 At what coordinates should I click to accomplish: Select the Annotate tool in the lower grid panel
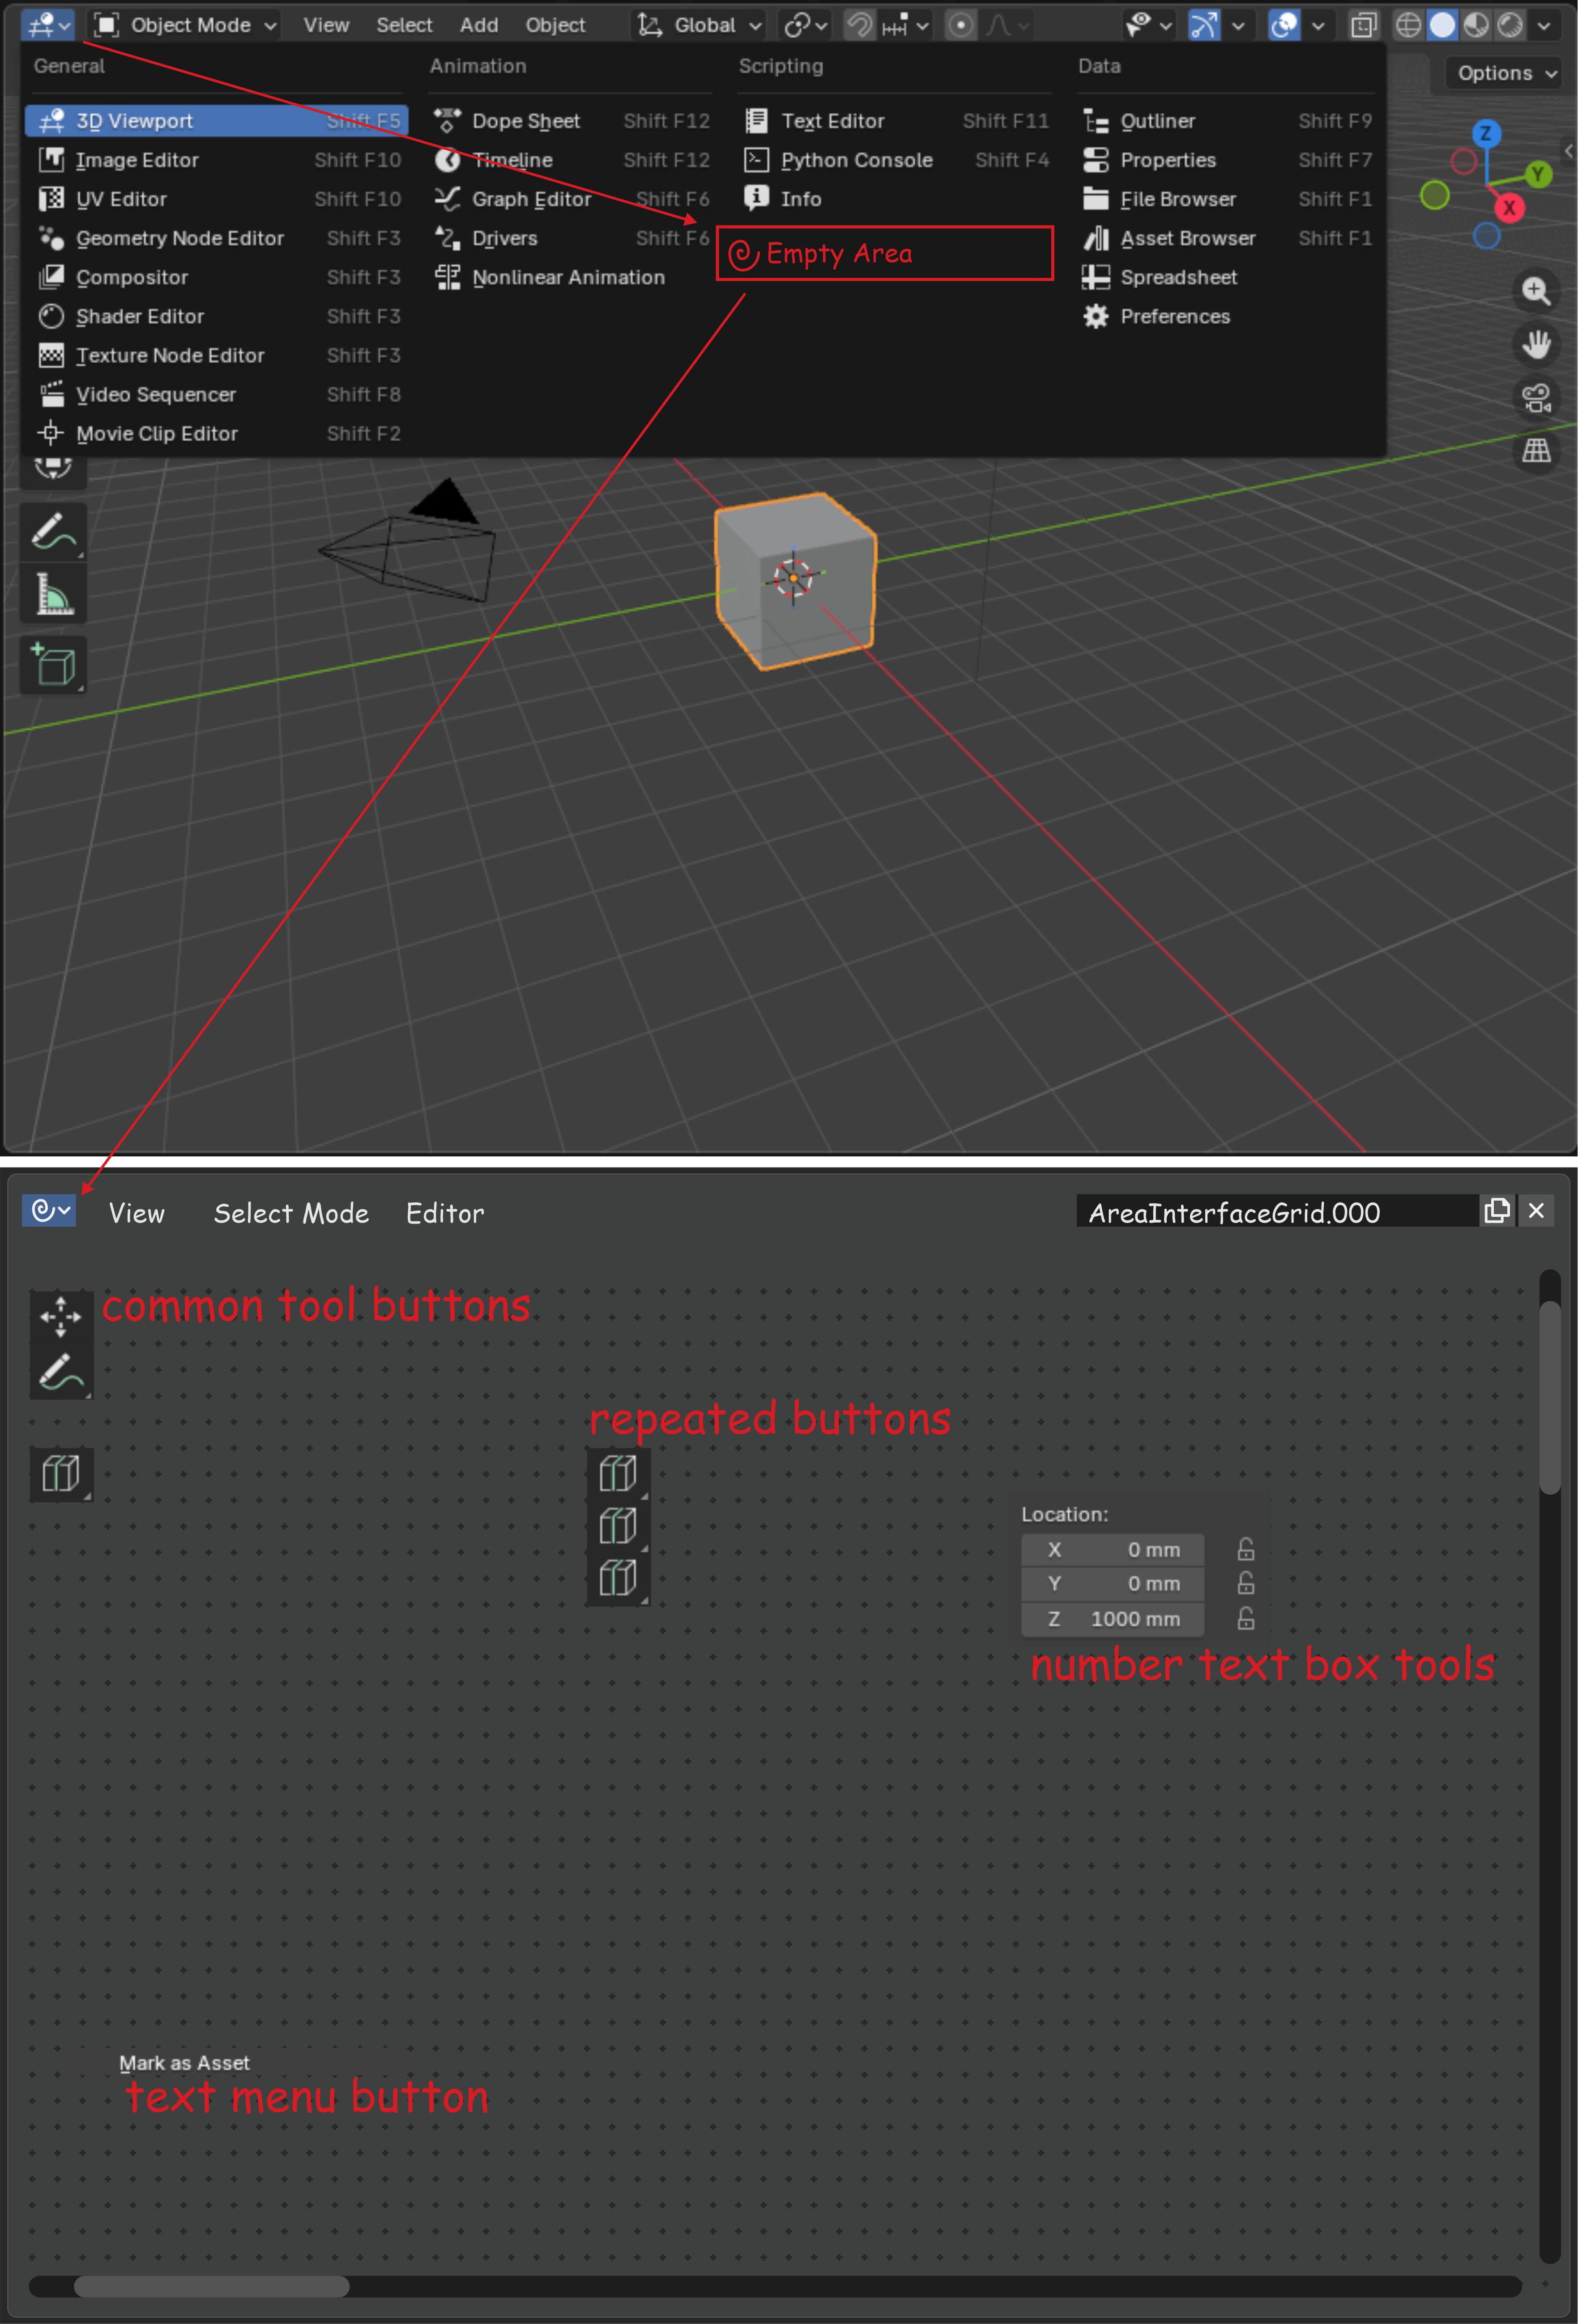coord(61,1372)
